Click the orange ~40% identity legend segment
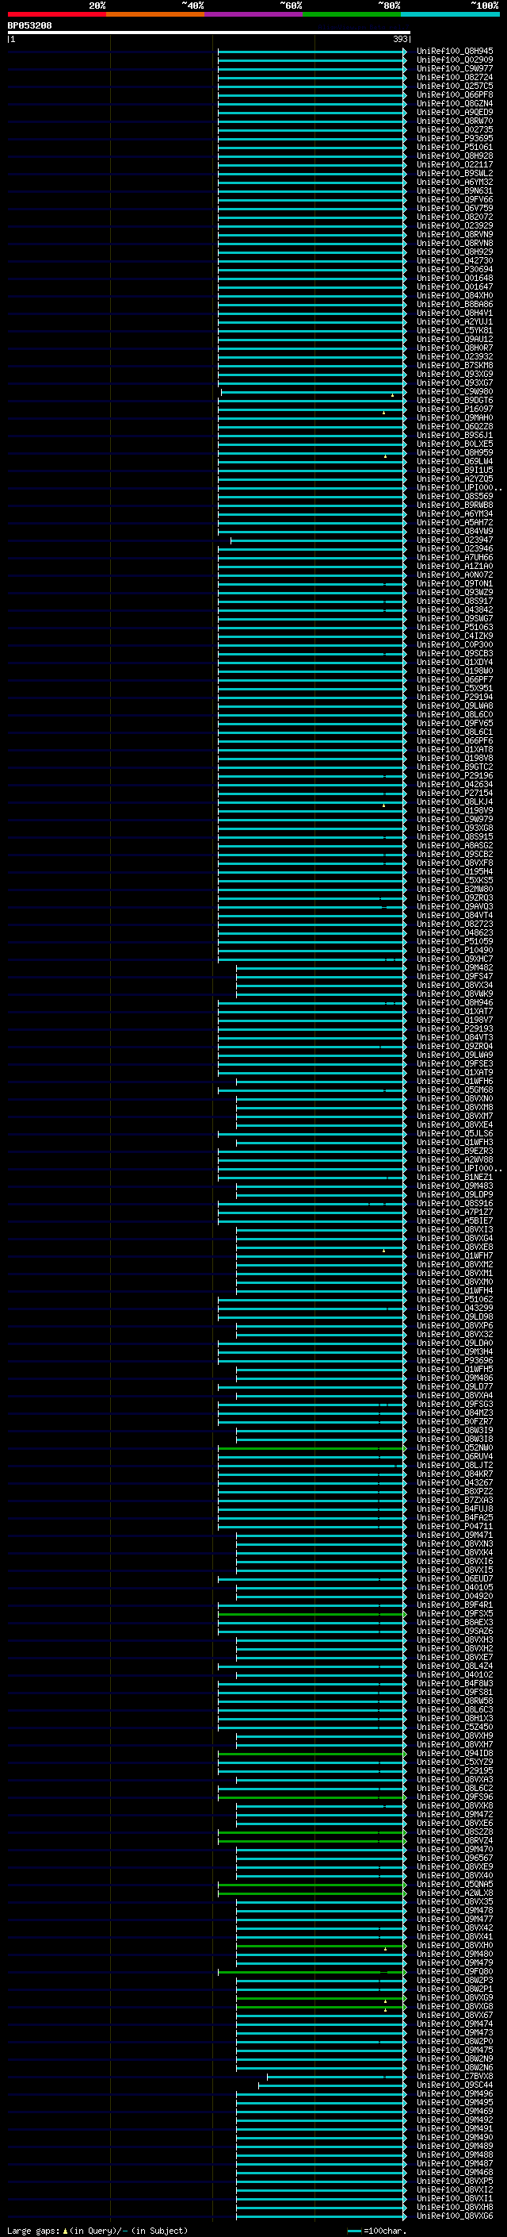507x2237 pixels. (x=155, y=15)
